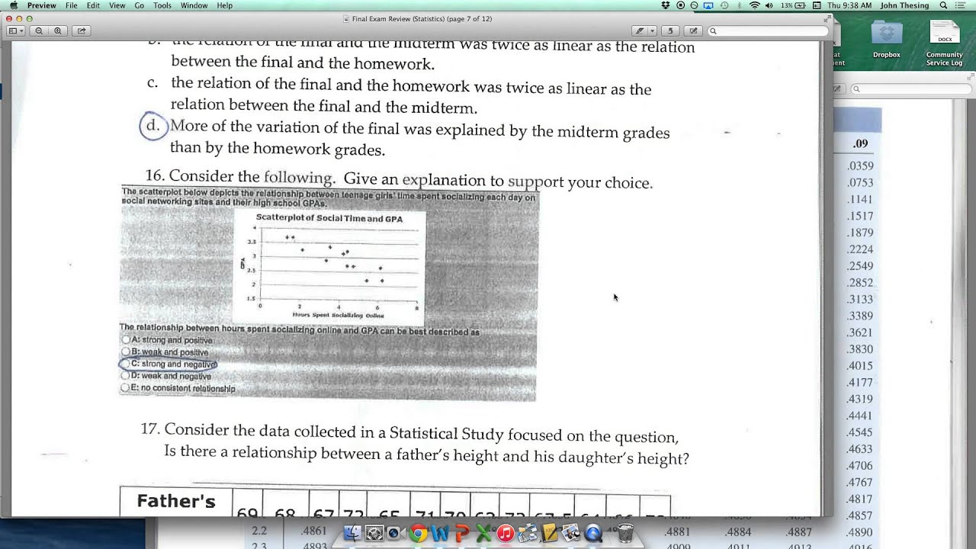Image resolution: width=976 pixels, height=549 pixels.
Task: Click the .09 column header in background table
Action: click(x=860, y=143)
